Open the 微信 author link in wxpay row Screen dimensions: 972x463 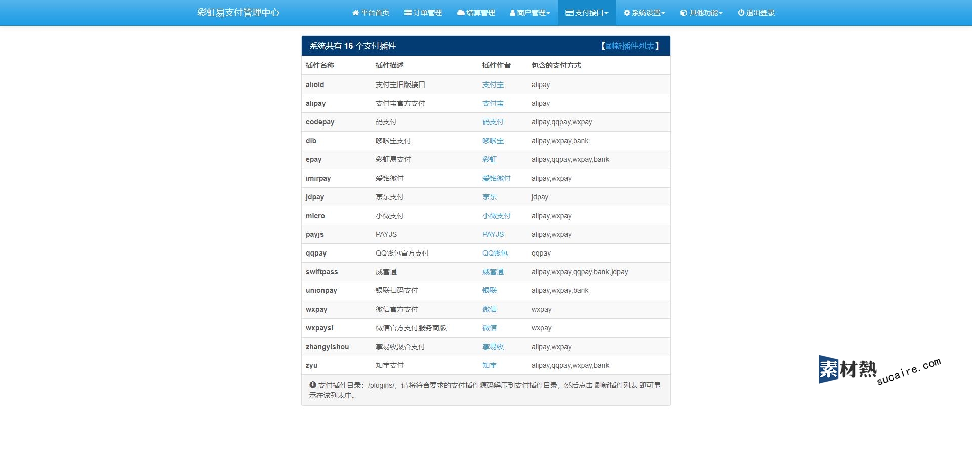490,309
